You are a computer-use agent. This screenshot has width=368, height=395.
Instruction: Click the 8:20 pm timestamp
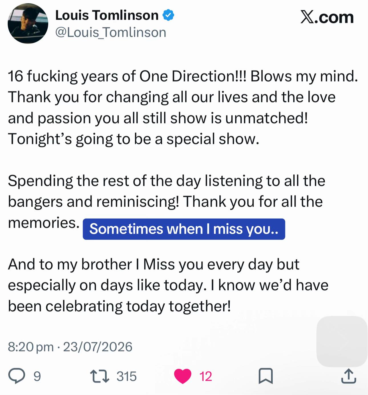point(31,347)
